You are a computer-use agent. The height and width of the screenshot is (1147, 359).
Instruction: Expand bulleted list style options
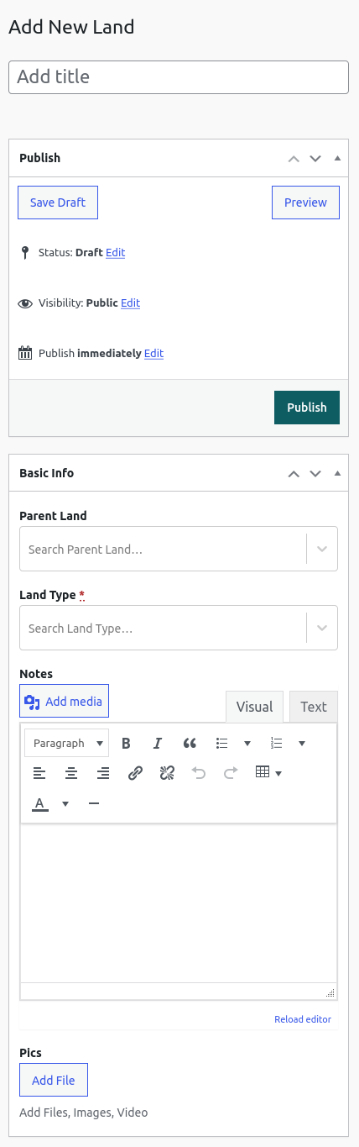pos(247,743)
